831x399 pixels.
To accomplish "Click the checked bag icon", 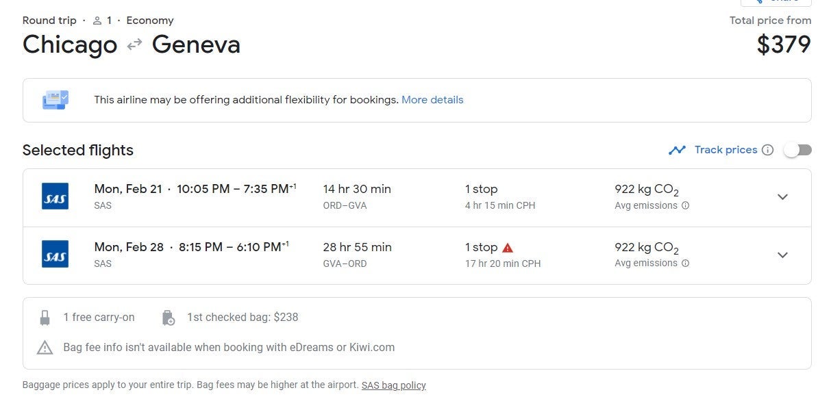I will (x=168, y=318).
